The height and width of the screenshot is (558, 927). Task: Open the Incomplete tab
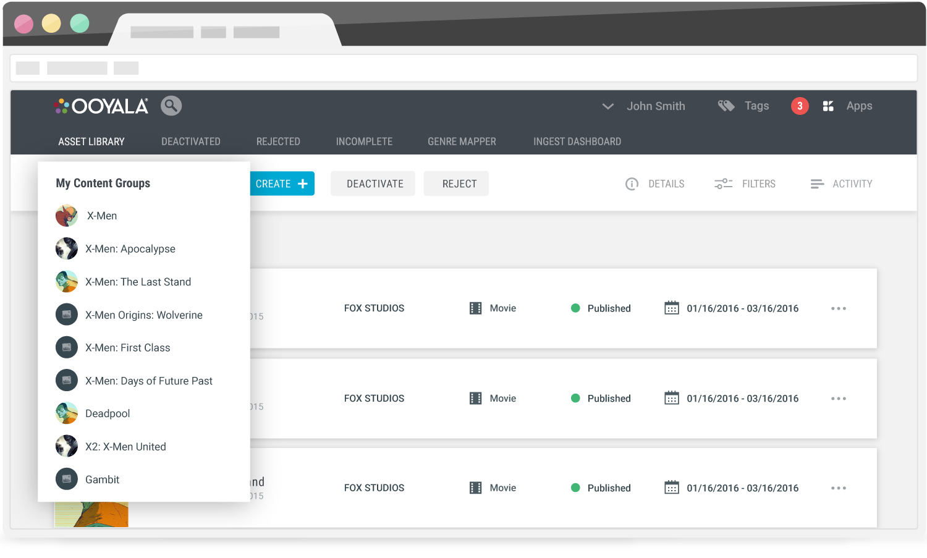(x=364, y=142)
